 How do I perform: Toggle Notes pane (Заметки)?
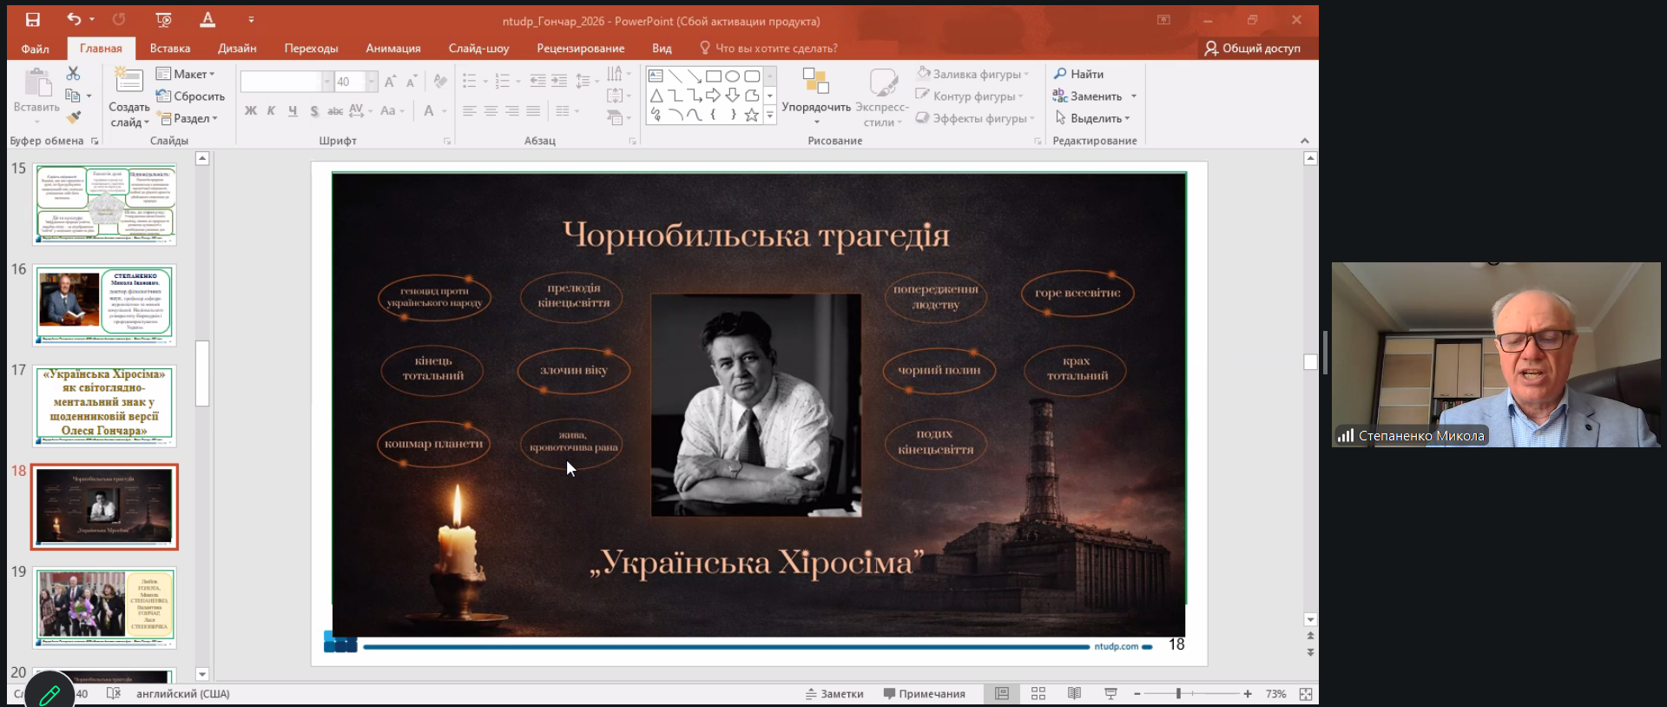tap(834, 693)
